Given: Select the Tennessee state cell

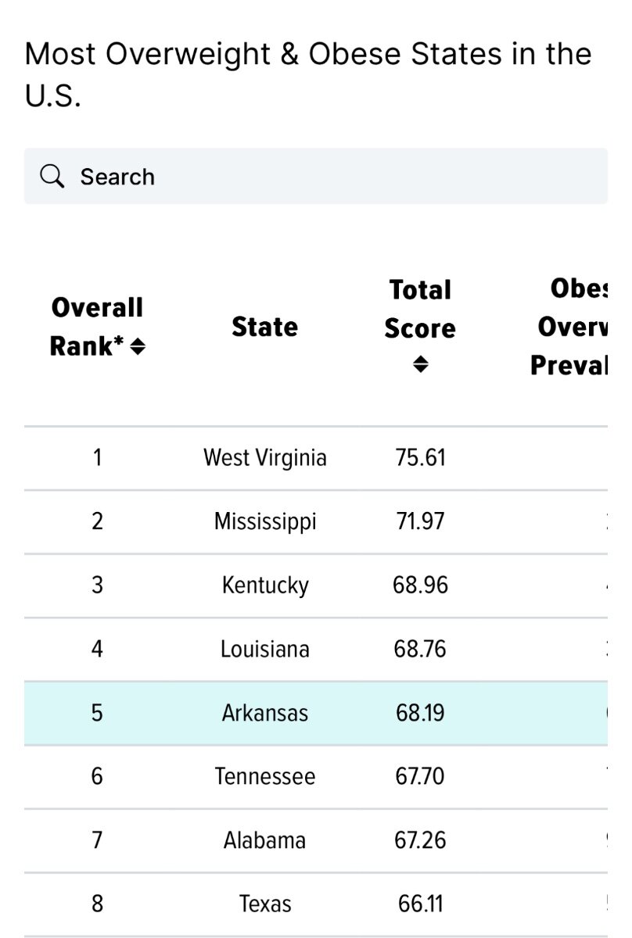Looking at the screenshot, I should 265,776.
